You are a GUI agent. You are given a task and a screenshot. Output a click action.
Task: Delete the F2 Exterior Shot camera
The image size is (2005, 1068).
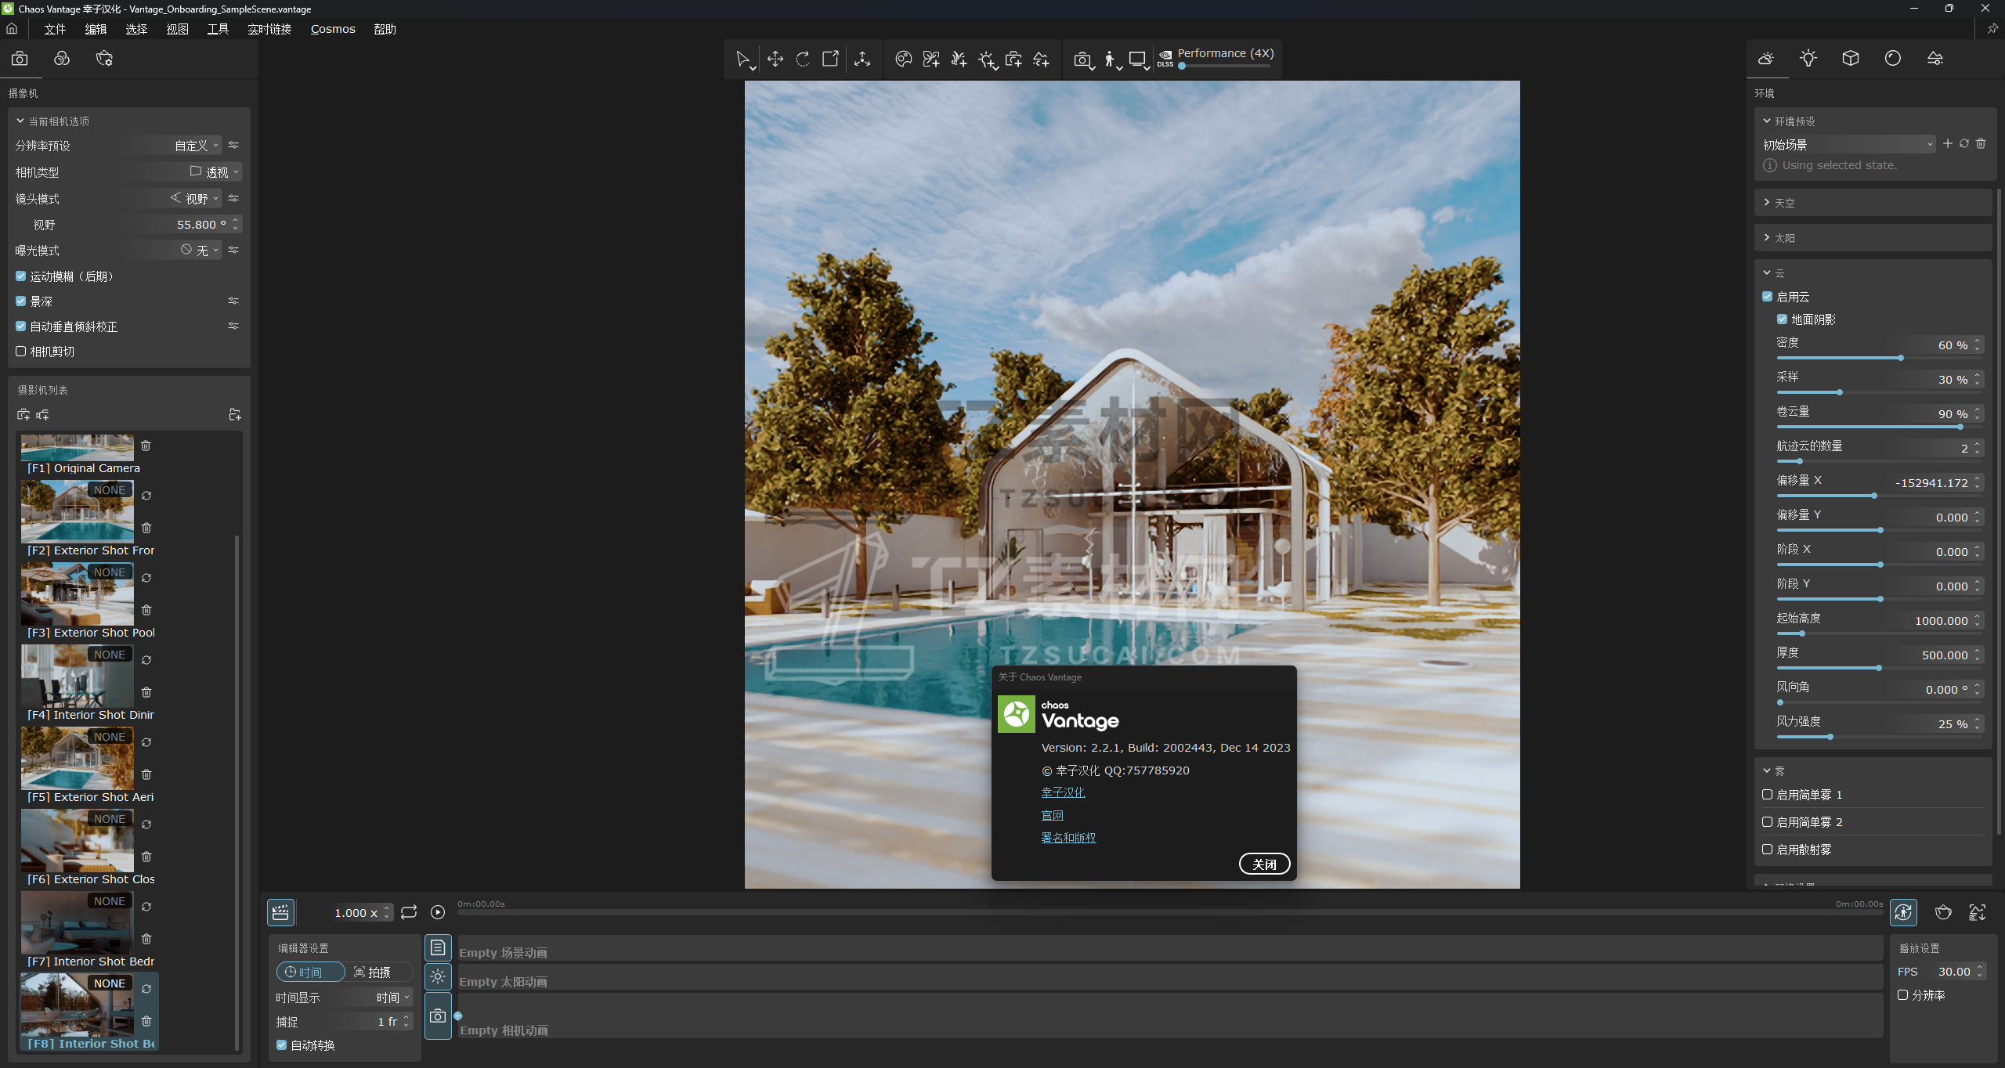click(x=146, y=528)
